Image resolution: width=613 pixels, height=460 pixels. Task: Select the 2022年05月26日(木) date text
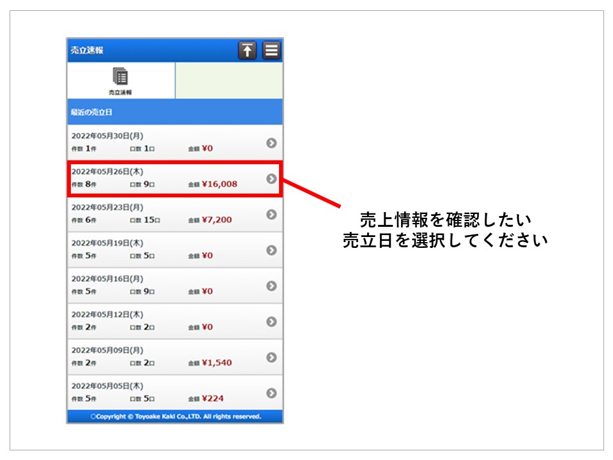click(x=107, y=172)
